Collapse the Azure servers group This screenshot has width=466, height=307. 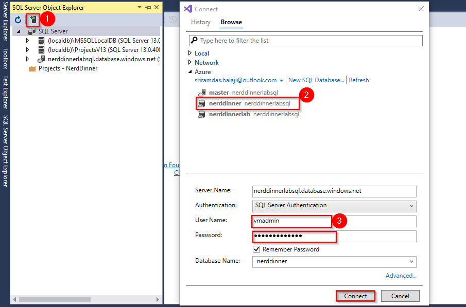pos(190,71)
